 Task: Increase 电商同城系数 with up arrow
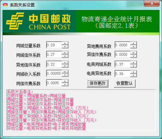coord(133,63)
